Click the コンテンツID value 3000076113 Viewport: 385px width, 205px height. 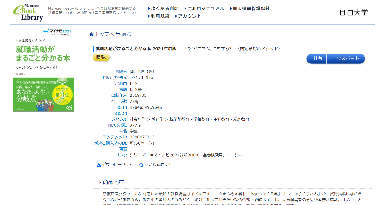142,137
